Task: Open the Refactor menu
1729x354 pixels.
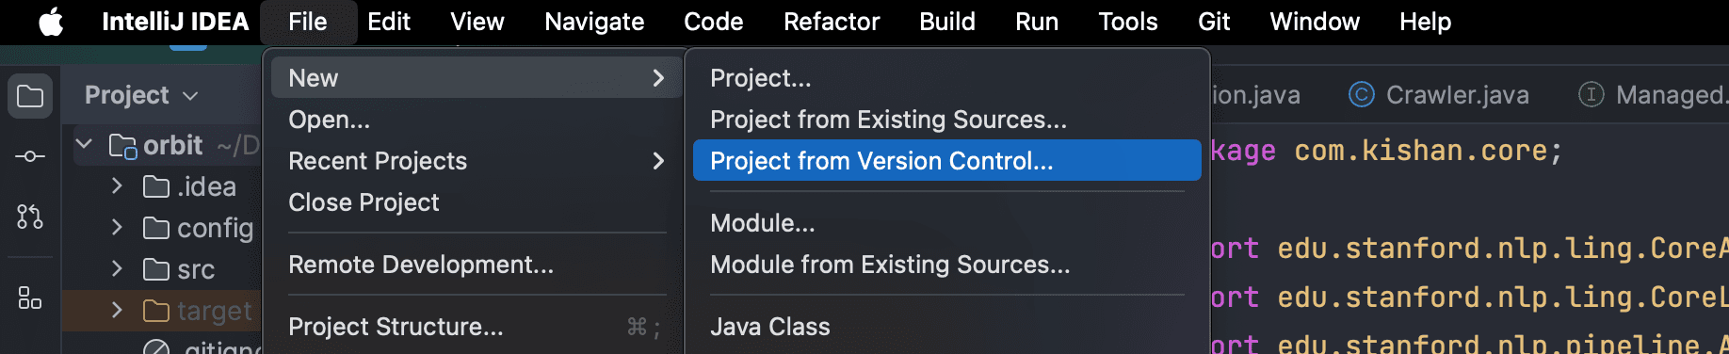Action: coord(832,21)
